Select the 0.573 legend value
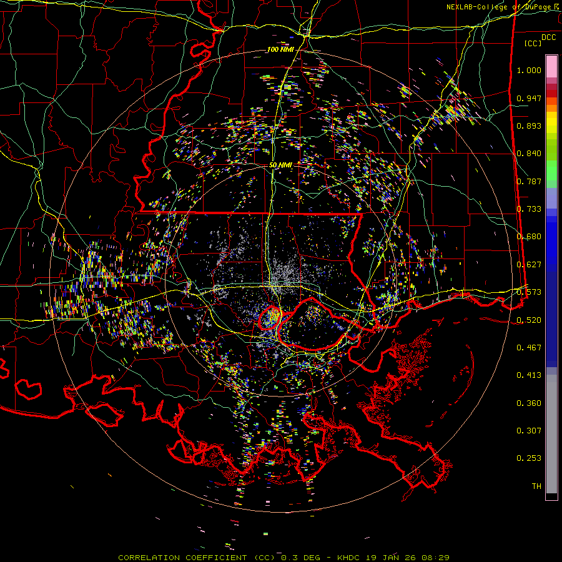The height and width of the screenshot is (562, 562). tap(529, 292)
